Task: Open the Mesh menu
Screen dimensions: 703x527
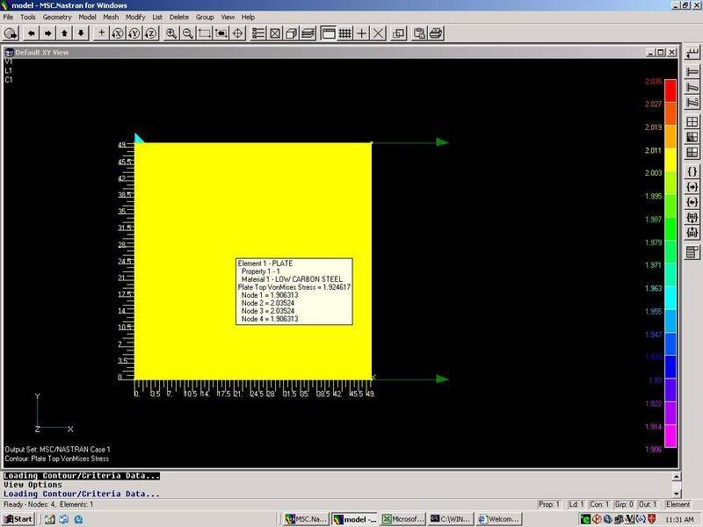Action: coord(110,17)
